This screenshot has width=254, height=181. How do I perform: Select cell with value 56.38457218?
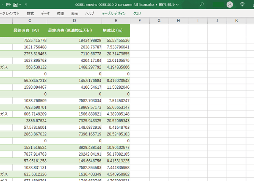[30, 81]
